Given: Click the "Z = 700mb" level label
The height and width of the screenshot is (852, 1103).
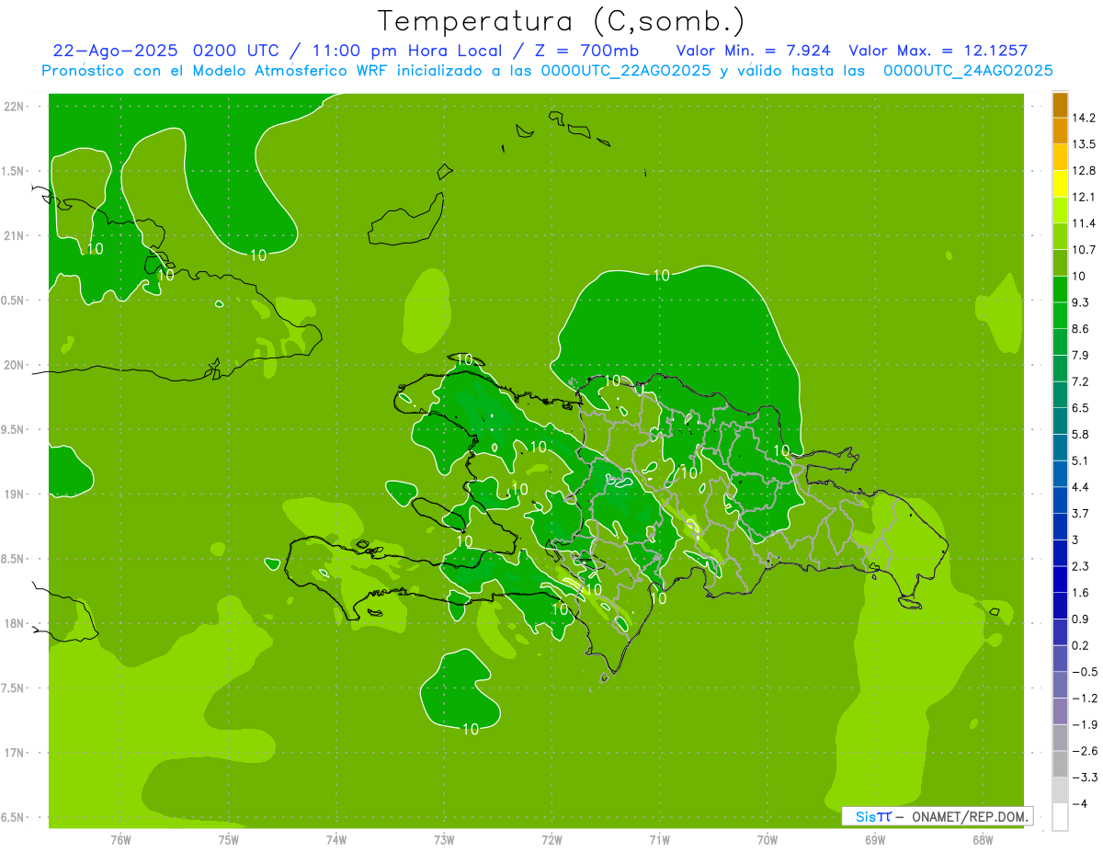Looking at the screenshot, I should click(587, 51).
